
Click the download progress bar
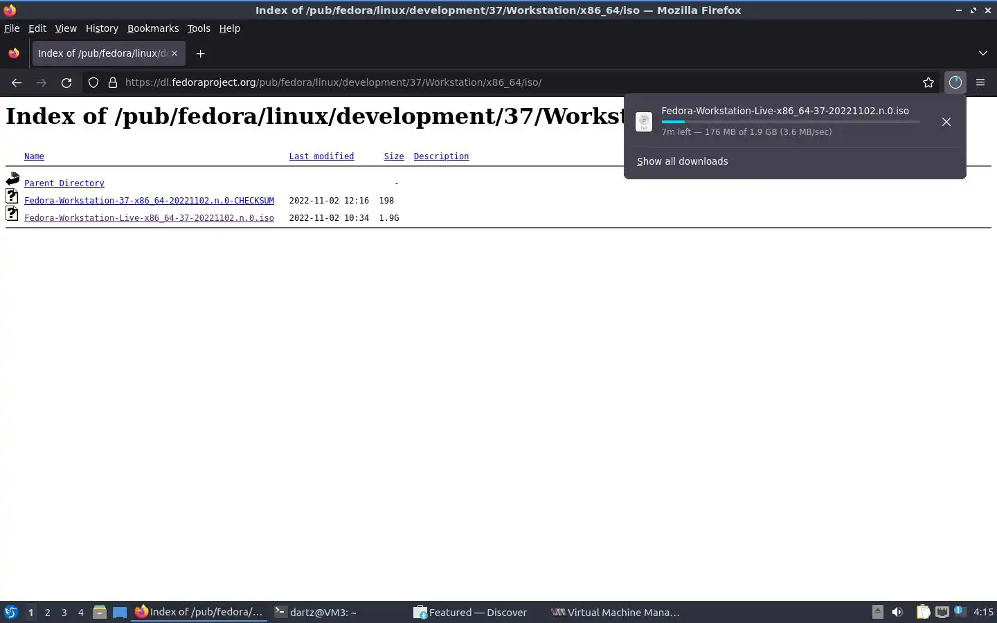791,122
